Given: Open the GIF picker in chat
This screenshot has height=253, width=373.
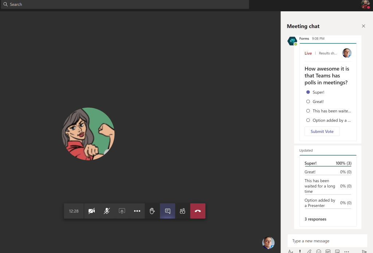Looking at the screenshot, I should click(328, 251).
